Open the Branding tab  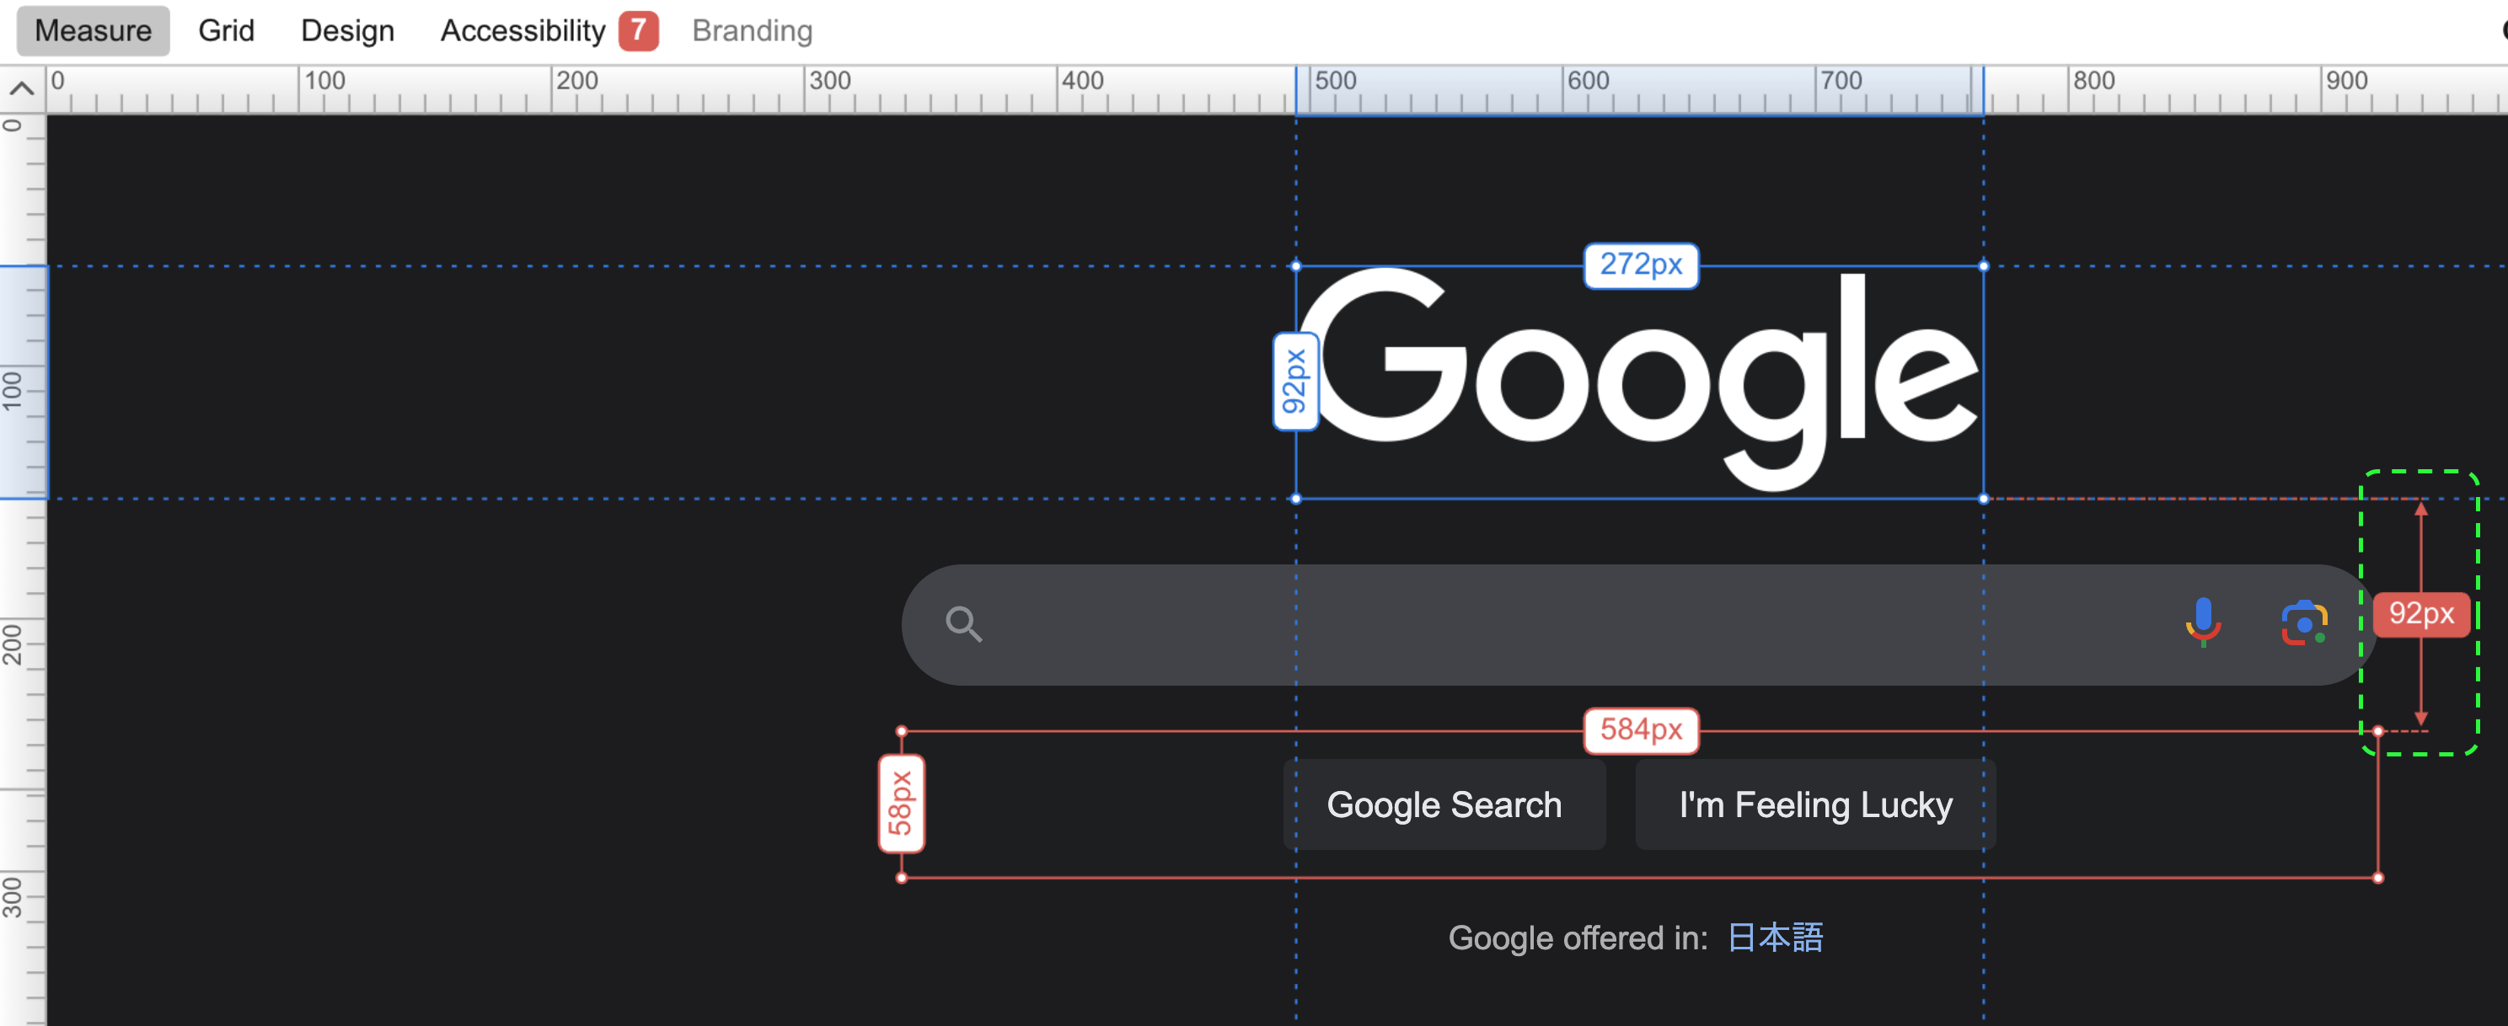pyautogui.click(x=752, y=30)
